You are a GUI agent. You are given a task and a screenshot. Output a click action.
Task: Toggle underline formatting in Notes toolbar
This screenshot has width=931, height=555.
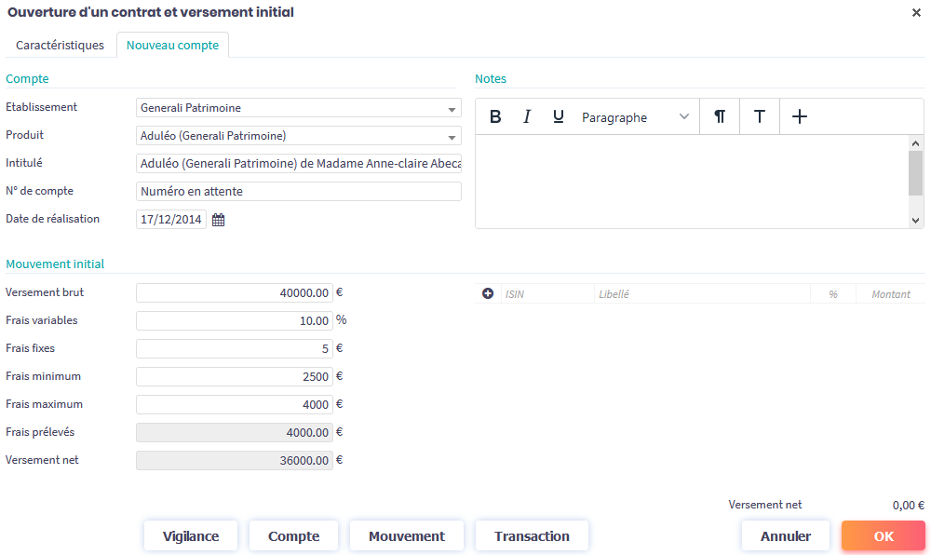559,117
